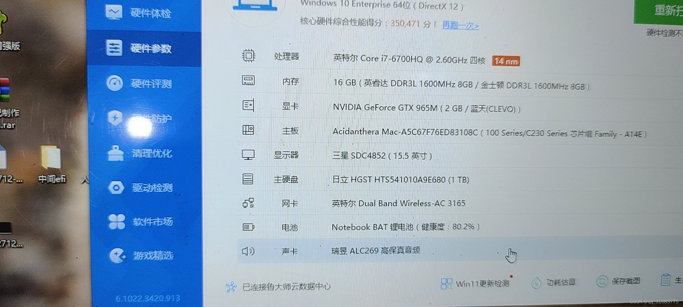Open the 功耗估算 power estimator

tap(554, 282)
